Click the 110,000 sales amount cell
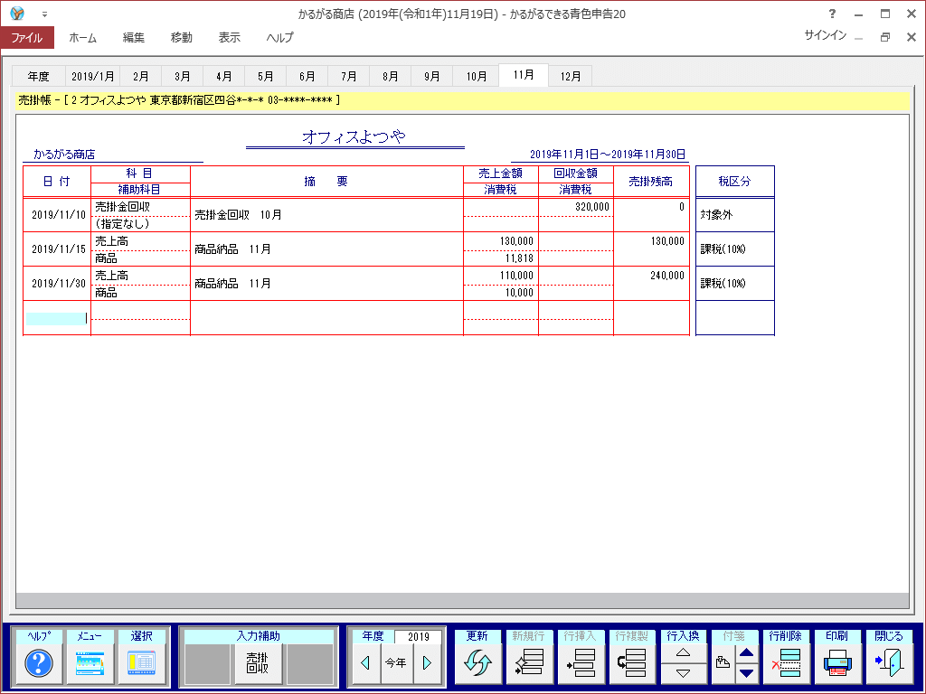Image resolution: width=926 pixels, height=694 pixels. pos(501,276)
